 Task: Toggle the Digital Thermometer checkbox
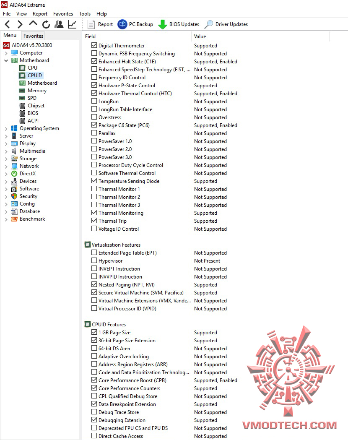(x=94, y=45)
